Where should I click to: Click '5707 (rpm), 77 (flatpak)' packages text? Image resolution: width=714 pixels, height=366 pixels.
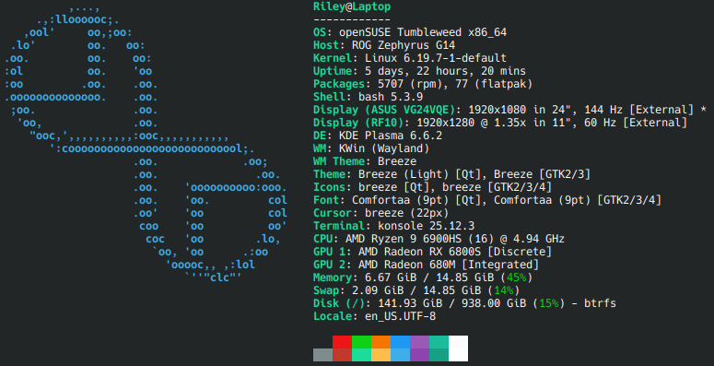pos(455,84)
